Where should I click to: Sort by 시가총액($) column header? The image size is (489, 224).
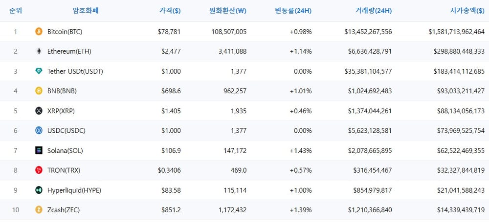coord(467,11)
